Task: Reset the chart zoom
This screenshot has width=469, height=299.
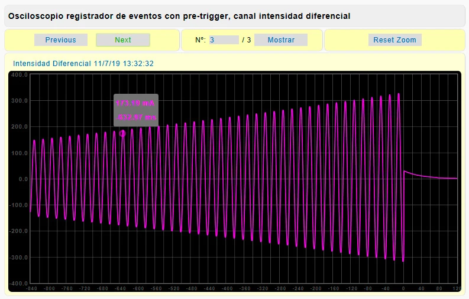Action: [394, 40]
